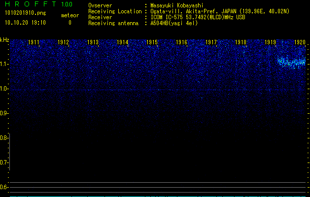Click the 1917 time marker
Image resolution: width=310 pixels, height=197 pixels.
(211, 42)
